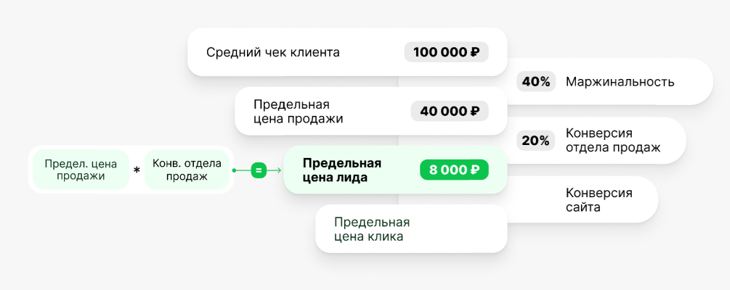The width and height of the screenshot is (730, 290).
Task: Select the 100 000 ₽ value badge
Action: pos(446,52)
